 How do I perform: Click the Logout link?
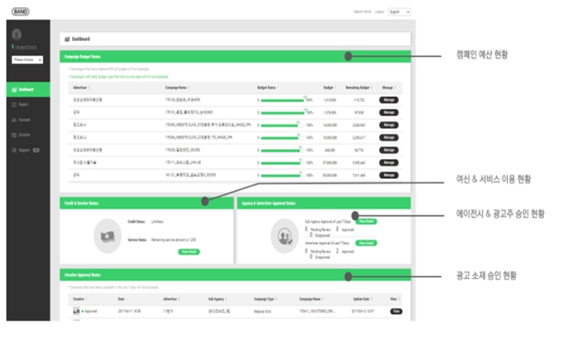coord(379,12)
